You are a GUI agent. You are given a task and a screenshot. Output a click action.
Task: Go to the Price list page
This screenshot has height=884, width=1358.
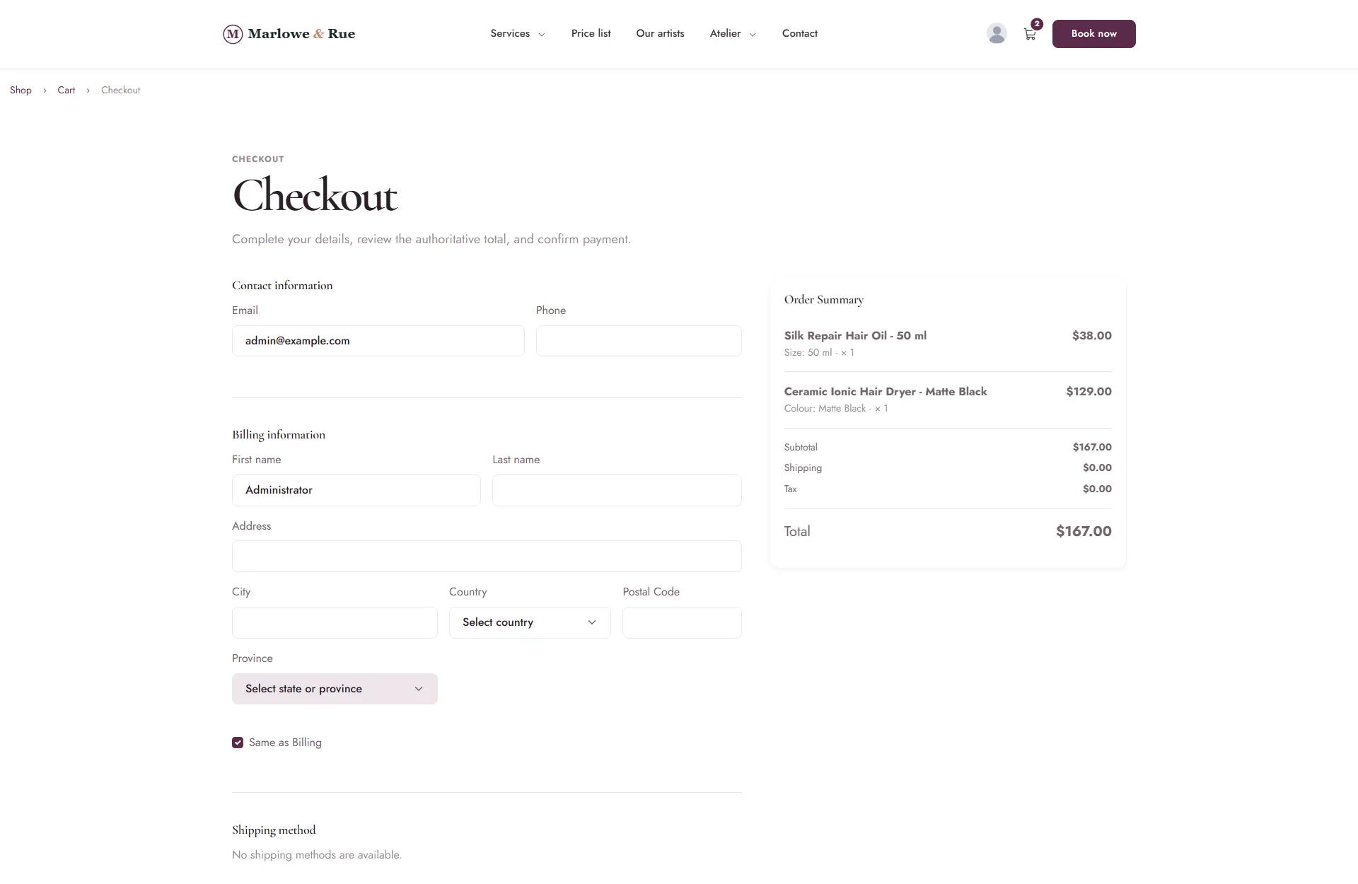pyautogui.click(x=591, y=33)
